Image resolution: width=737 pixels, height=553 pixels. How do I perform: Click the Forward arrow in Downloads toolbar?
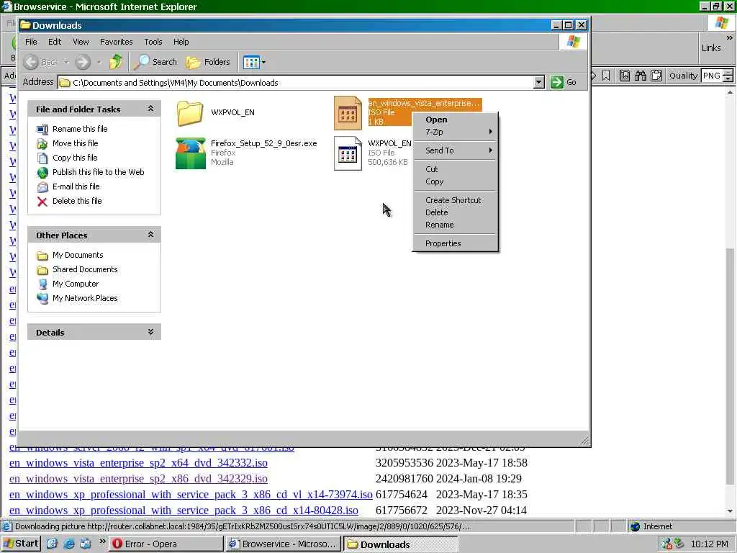(x=83, y=62)
